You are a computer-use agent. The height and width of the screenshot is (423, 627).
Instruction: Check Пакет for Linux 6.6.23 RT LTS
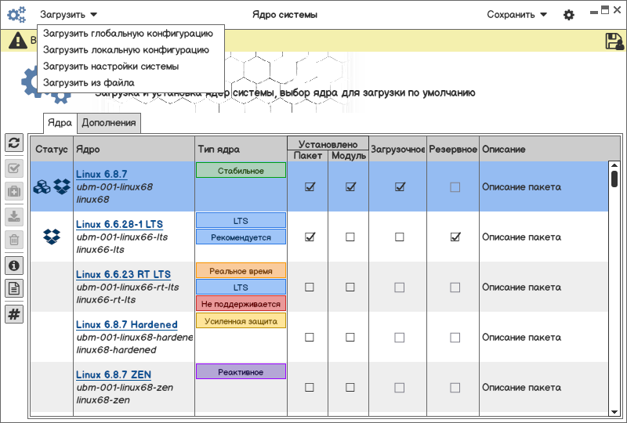309,287
